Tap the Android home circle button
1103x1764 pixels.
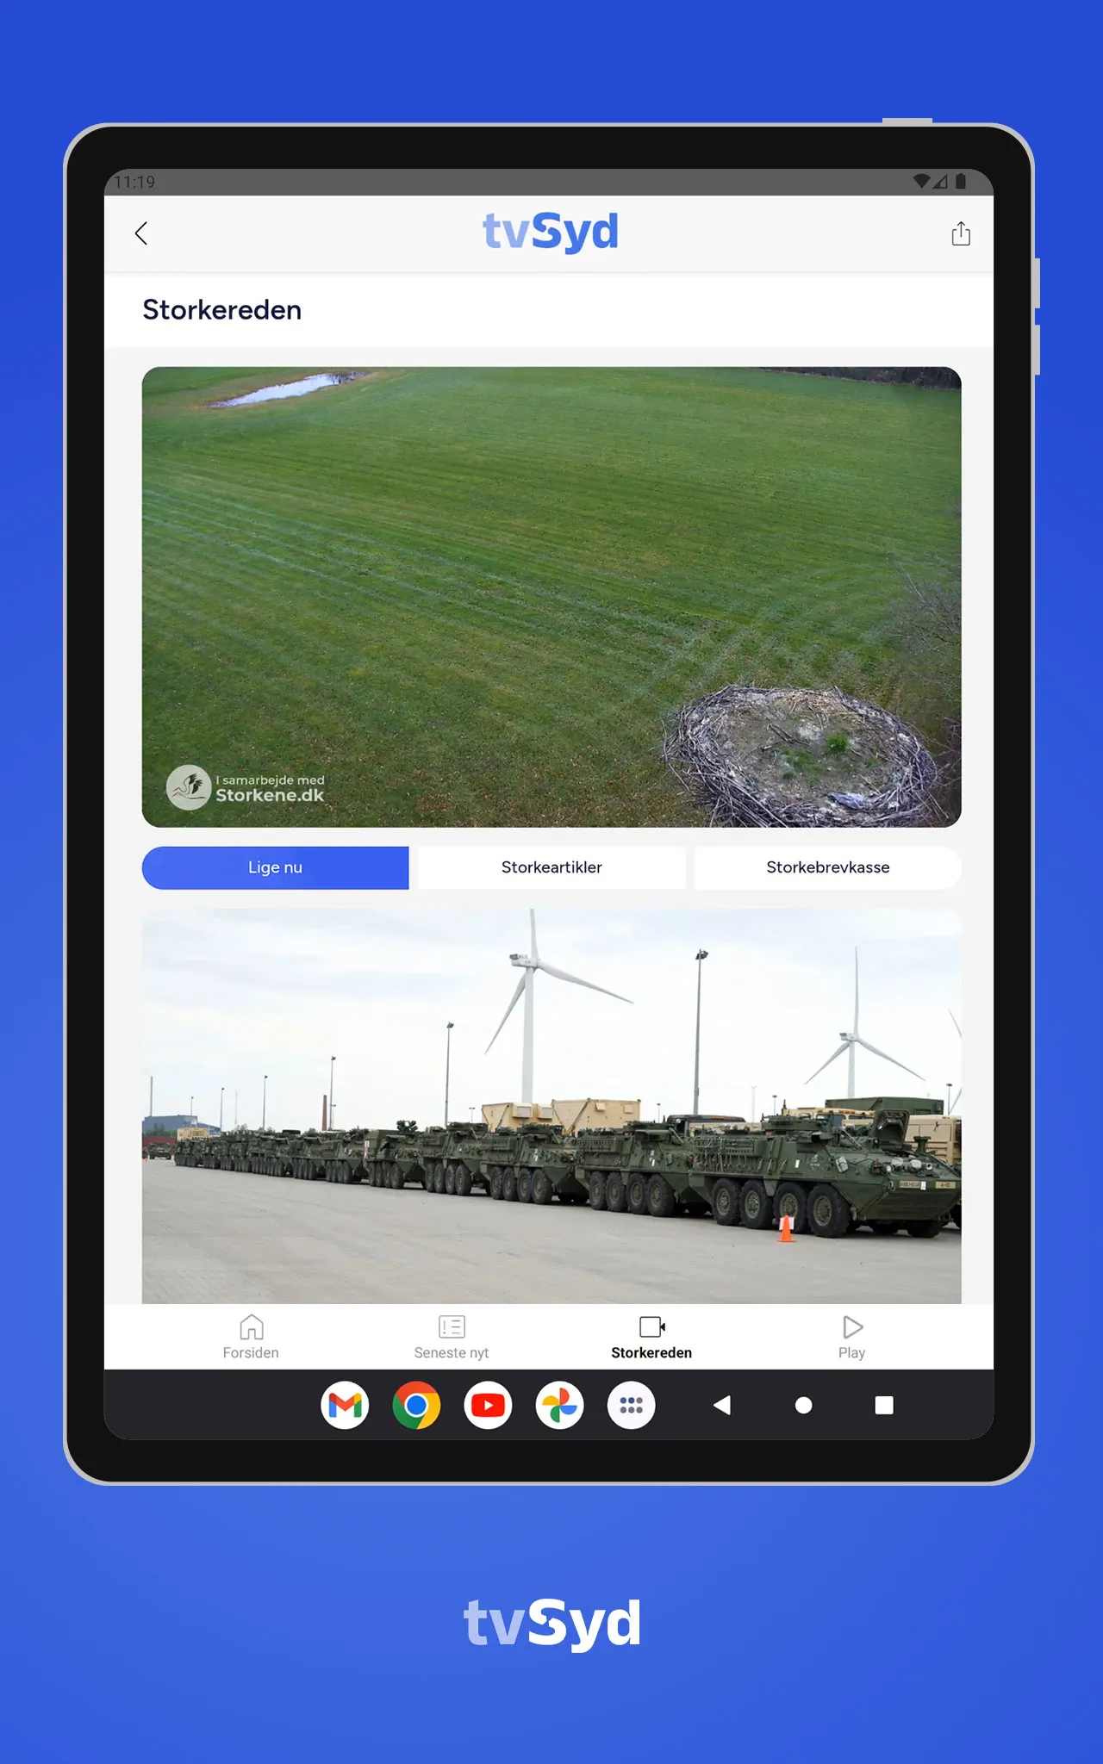click(x=803, y=1405)
